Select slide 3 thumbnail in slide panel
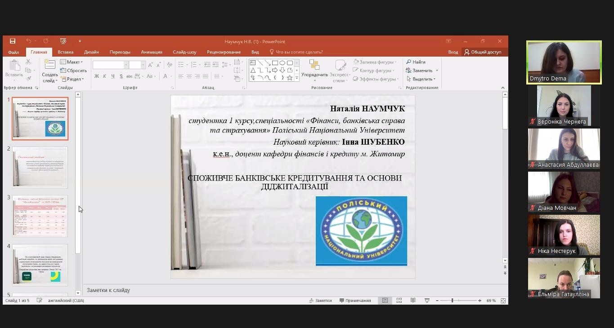614x328 pixels. tap(40, 216)
